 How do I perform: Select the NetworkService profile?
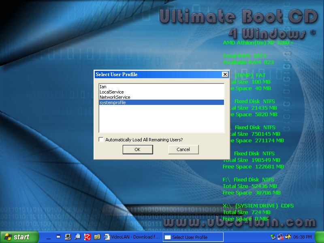[x=115, y=97]
